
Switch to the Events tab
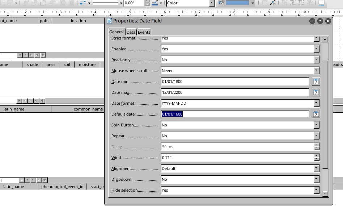144,32
